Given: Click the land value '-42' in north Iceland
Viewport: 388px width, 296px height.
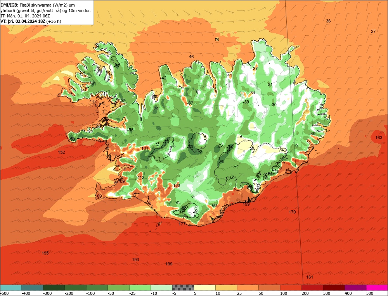Looking at the screenshot, I should 163,78.
